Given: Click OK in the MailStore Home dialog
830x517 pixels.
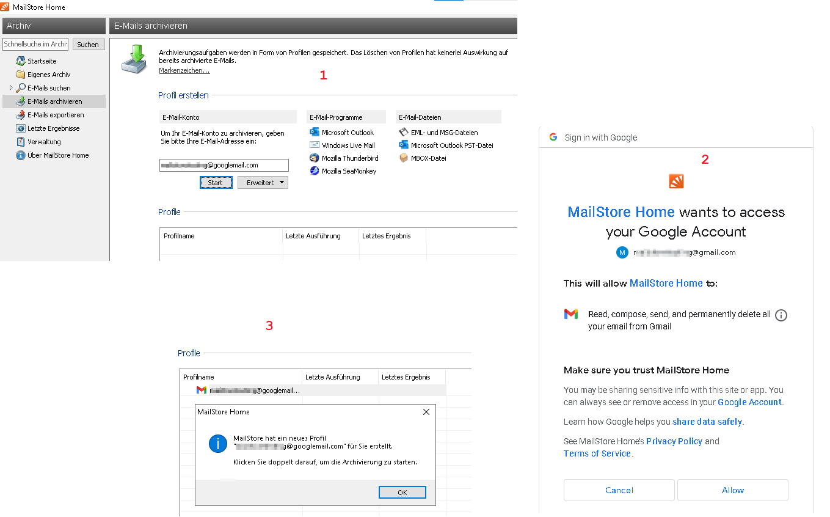Looking at the screenshot, I should coord(402,493).
